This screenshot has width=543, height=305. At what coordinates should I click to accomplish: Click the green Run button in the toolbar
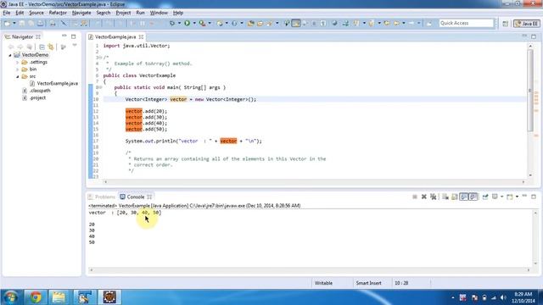tap(187, 23)
